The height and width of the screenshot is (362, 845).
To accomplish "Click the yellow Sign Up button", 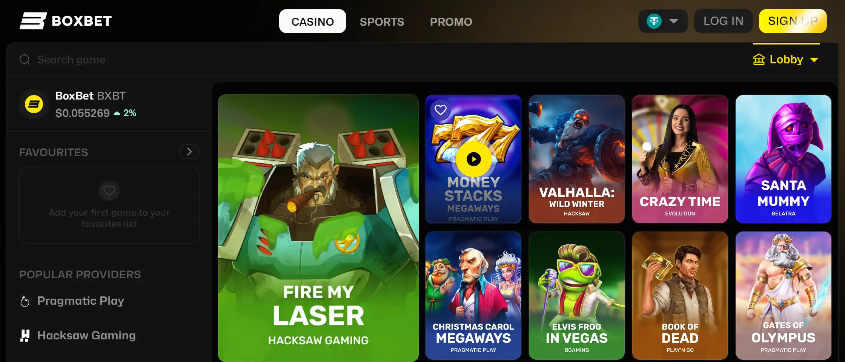I will coord(793,21).
